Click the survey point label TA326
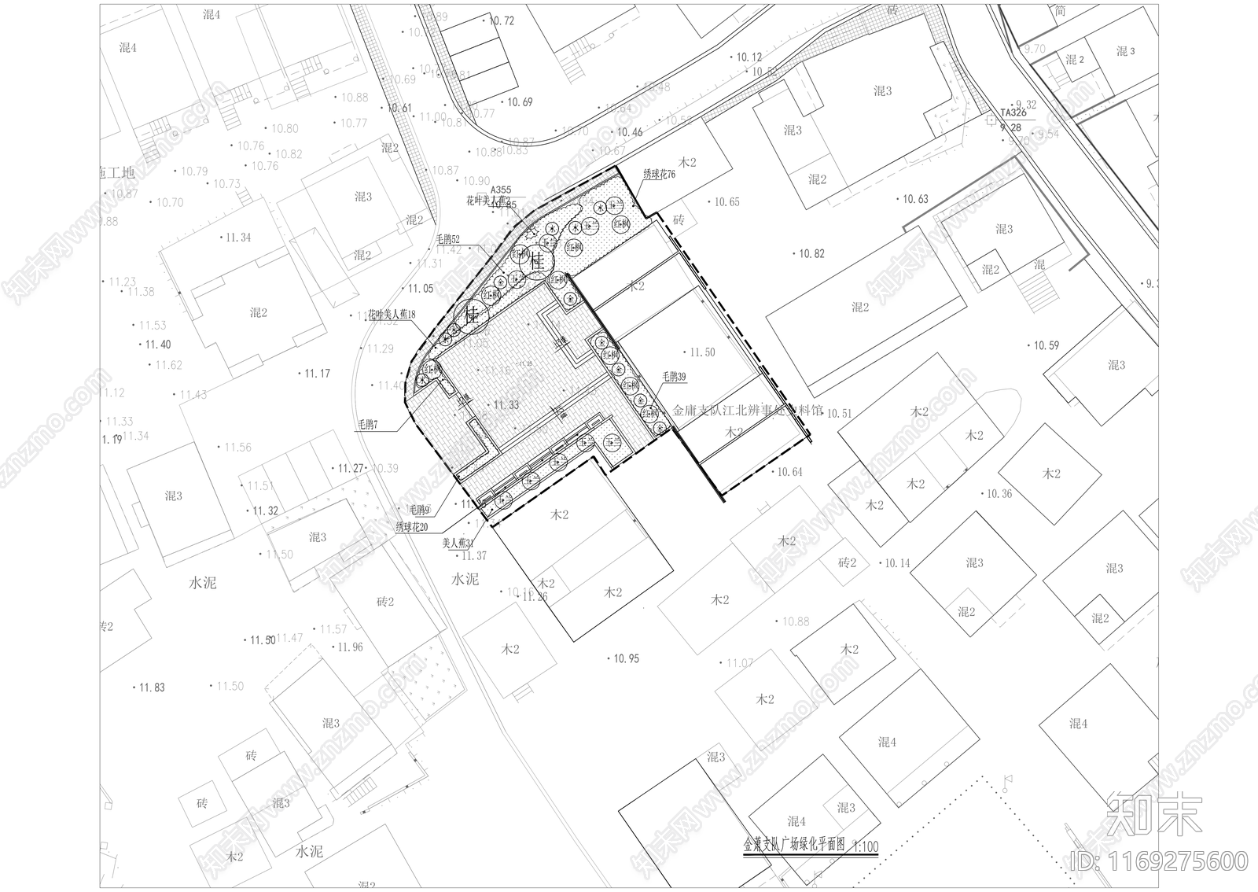 point(1013,113)
